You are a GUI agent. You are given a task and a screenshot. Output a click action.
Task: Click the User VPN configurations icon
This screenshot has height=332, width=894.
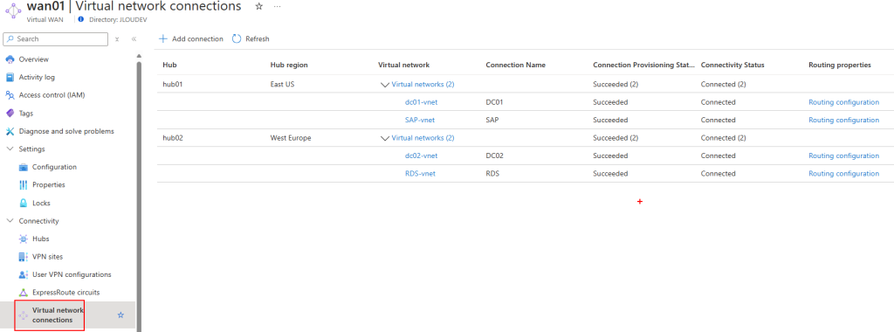click(x=24, y=274)
